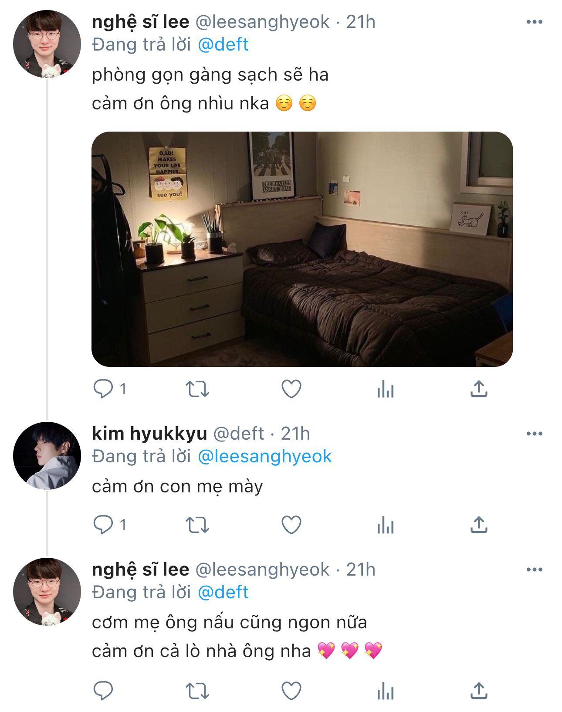Reply to the last tweet with pink hearts
This screenshot has width=562, height=712.
(103, 691)
